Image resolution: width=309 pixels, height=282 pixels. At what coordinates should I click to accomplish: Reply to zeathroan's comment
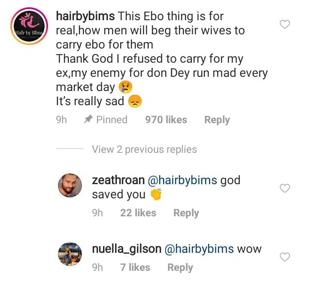pos(186,213)
